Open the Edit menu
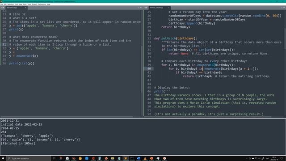Viewport: 286px width, 161px height. click(5, 4)
